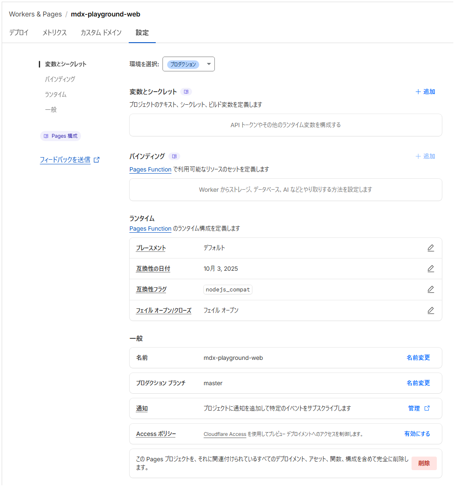
Task: Click 有効にする for Access ポリシー
Action: pos(417,434)
